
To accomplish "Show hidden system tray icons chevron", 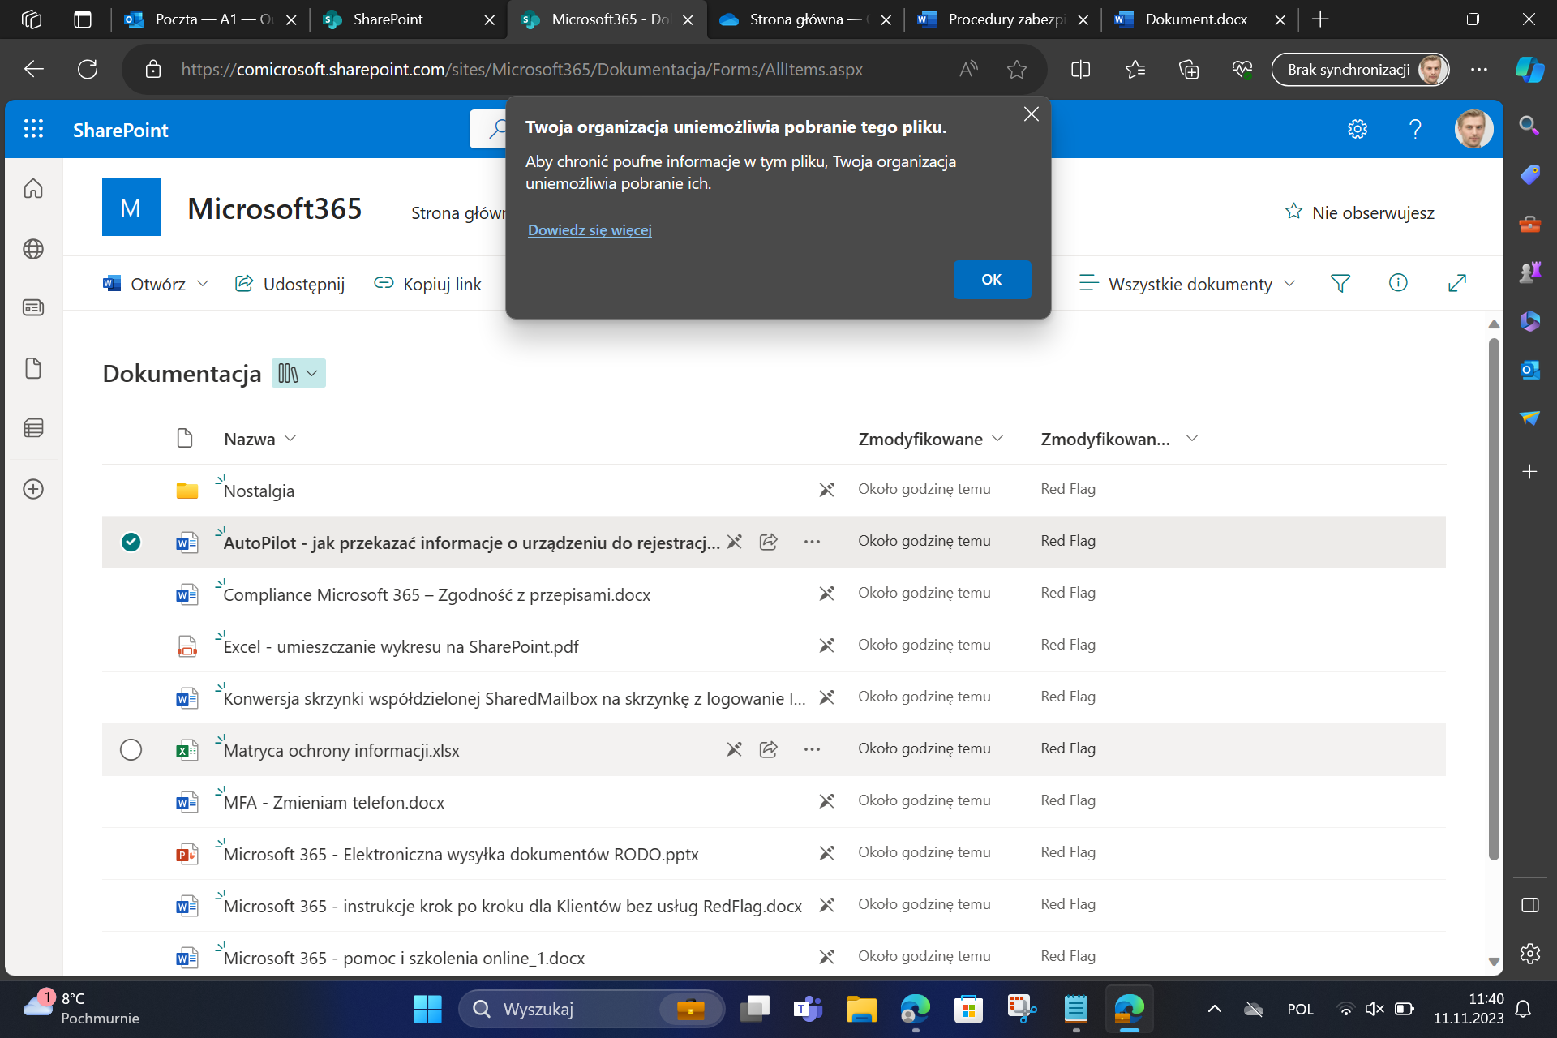I will [x=1214, y=1009].
